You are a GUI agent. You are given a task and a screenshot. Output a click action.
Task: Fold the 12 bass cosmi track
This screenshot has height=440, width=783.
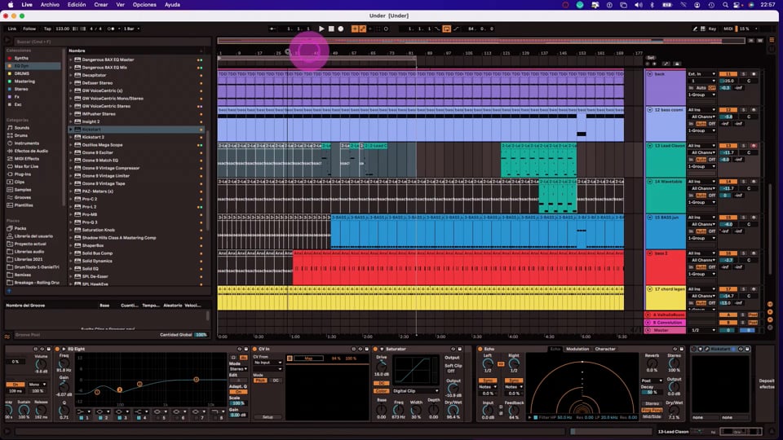pos(650,110)
